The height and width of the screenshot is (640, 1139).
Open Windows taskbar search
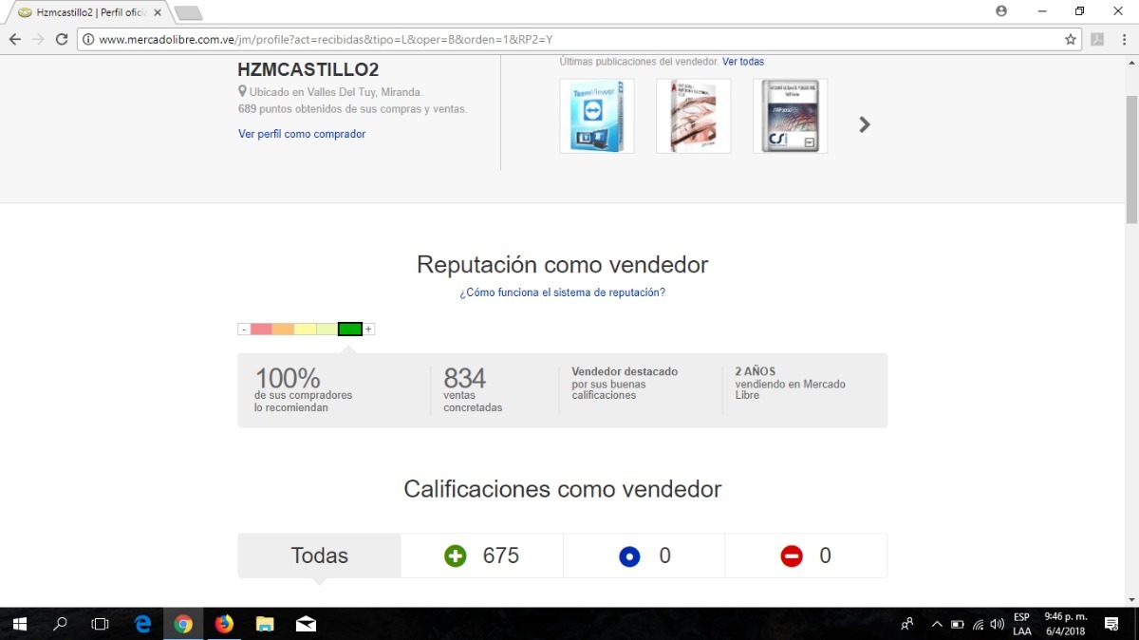coord(60,624)
